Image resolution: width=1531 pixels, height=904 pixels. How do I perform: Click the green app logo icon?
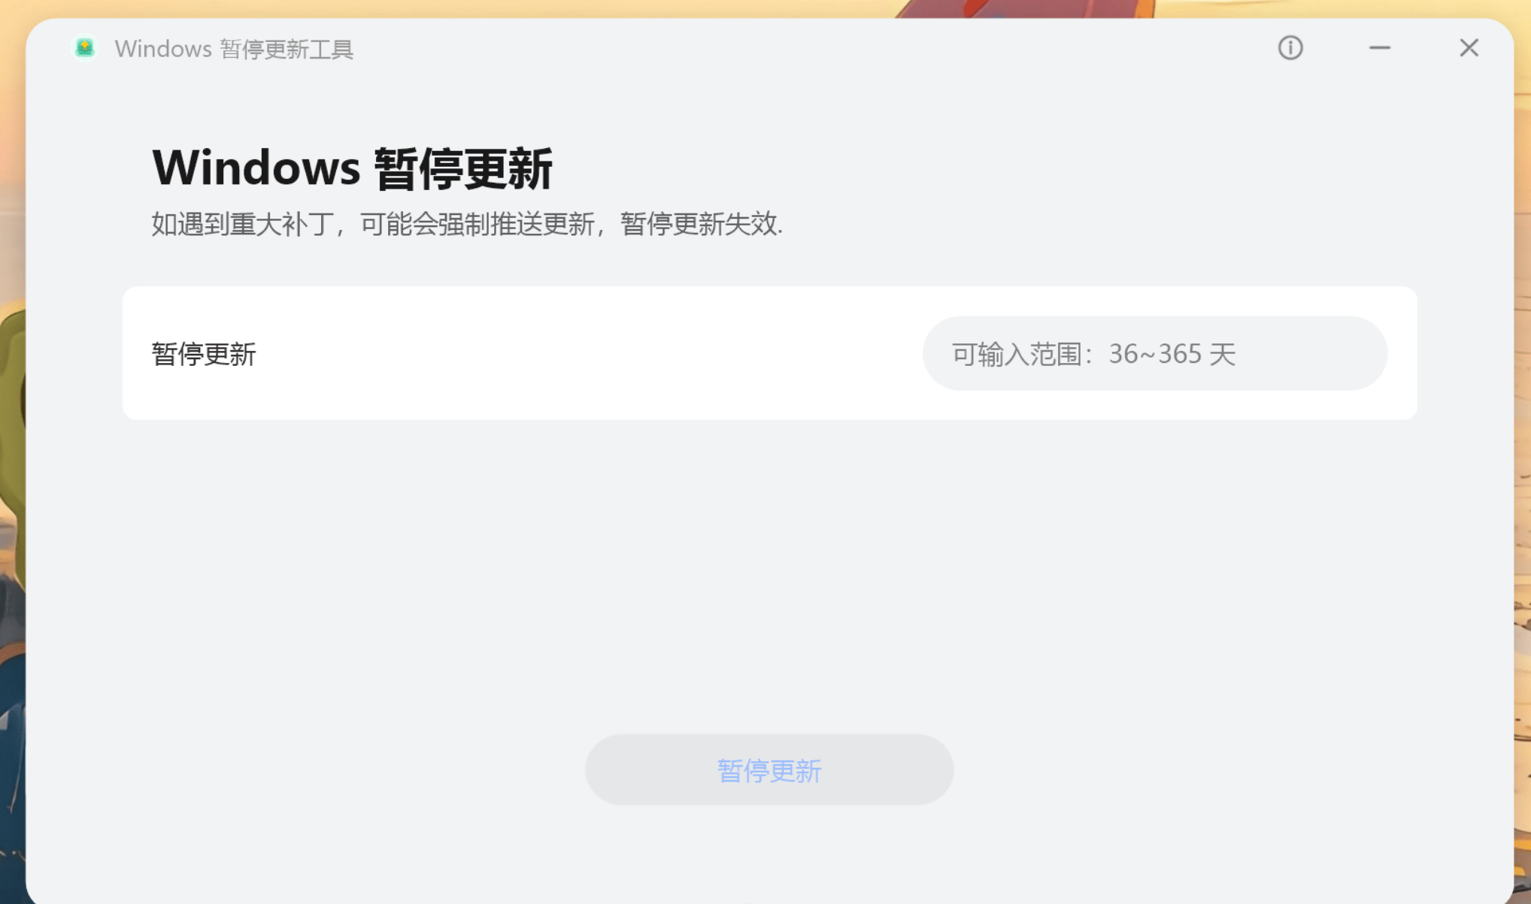coord(85,48)
